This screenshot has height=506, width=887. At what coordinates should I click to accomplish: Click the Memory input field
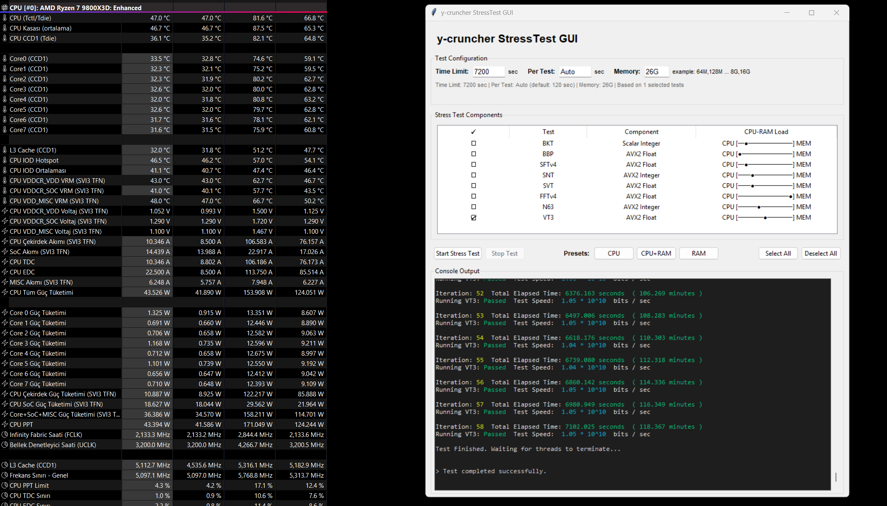pyautogui.click(x=656, y=72)
